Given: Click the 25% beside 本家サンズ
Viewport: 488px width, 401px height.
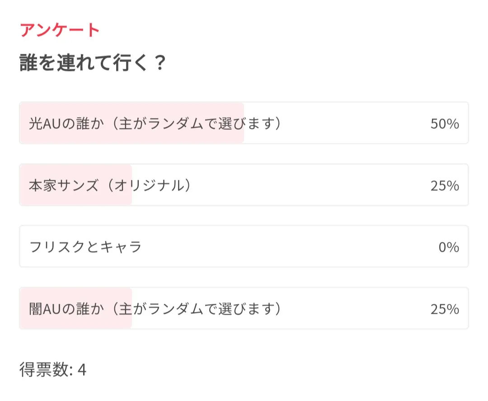Looking at the screenshot, I should tap(445, 185).
